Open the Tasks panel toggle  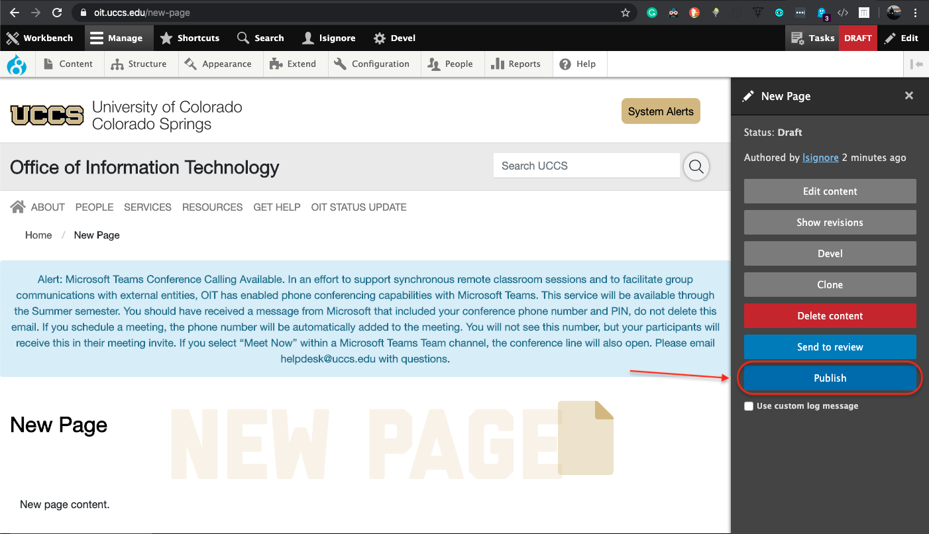tap(812, 38)
